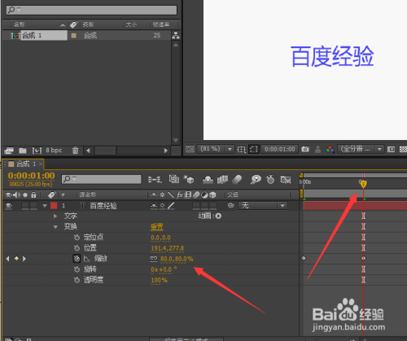Click the 重置 reset link
This screenshot has height=341, width=407.
click(x=157, y=227)
